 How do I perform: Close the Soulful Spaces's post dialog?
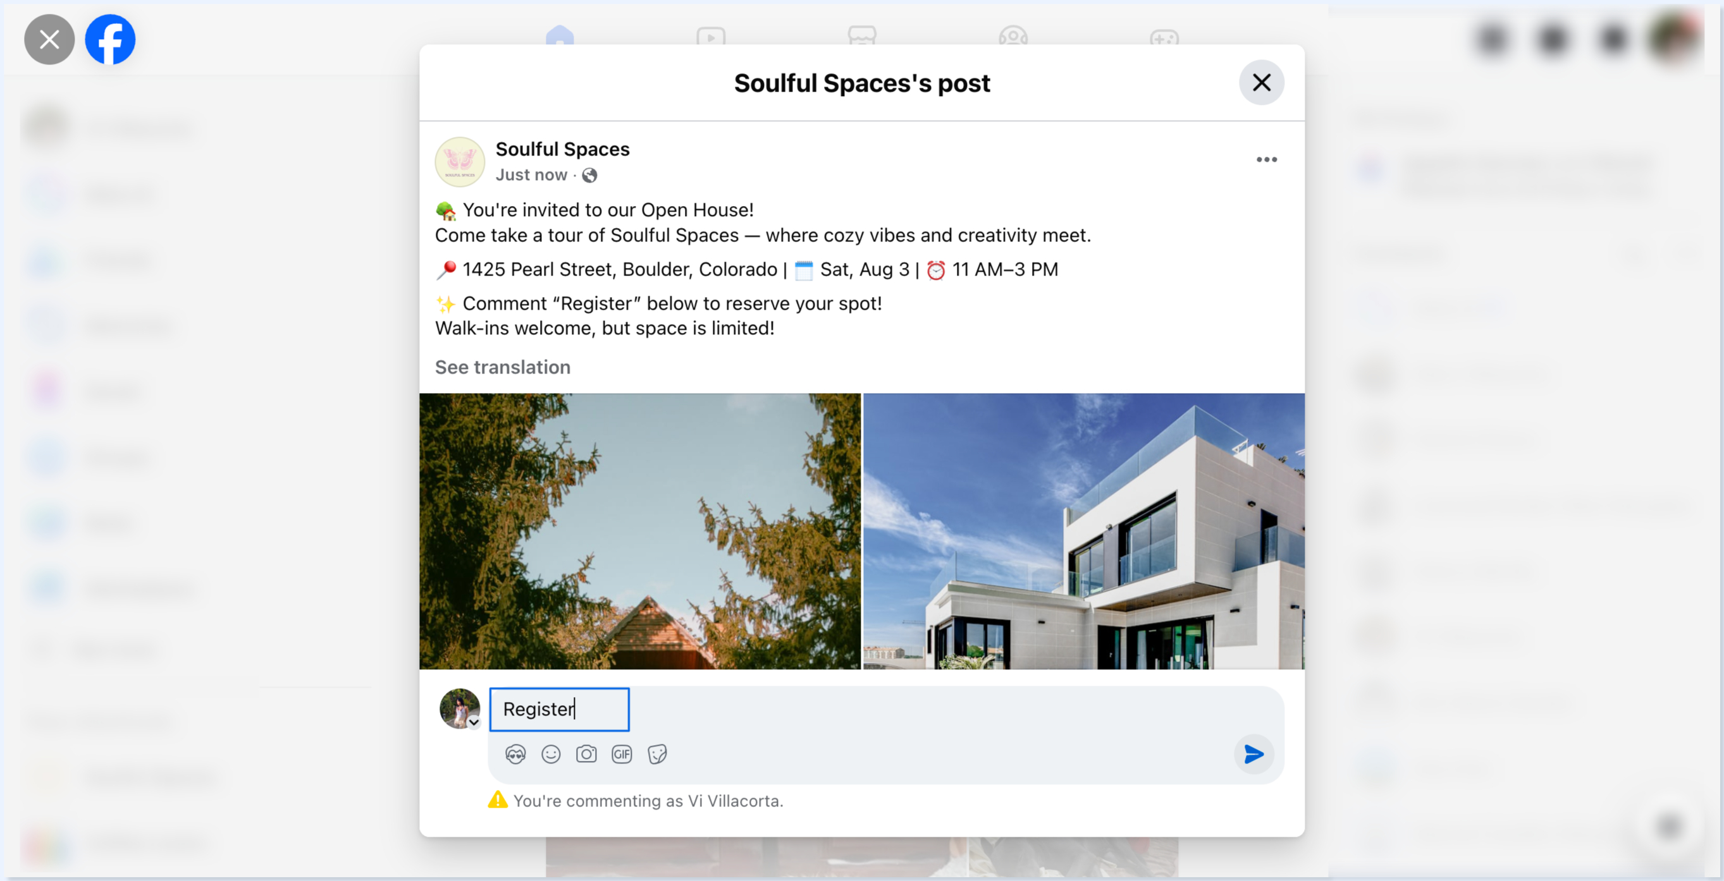pyautogui.click(x=1262, y=83)
